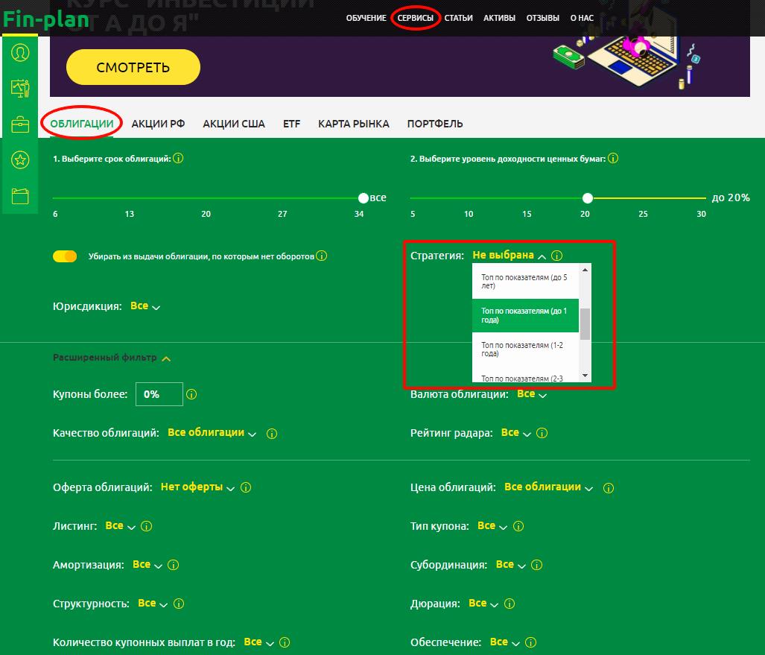Click the star favorites sidebar icon
Viewport: 765px width, 655px height.
20,159
